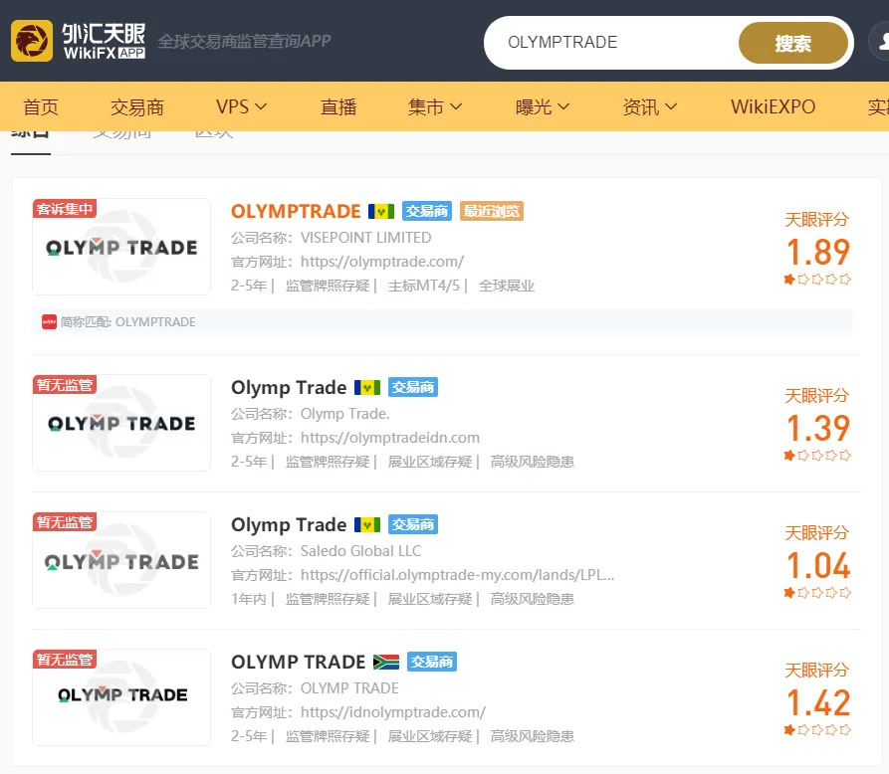Open the Olymp Trade link by Saledo Global LLC

[x=289, y=524]
